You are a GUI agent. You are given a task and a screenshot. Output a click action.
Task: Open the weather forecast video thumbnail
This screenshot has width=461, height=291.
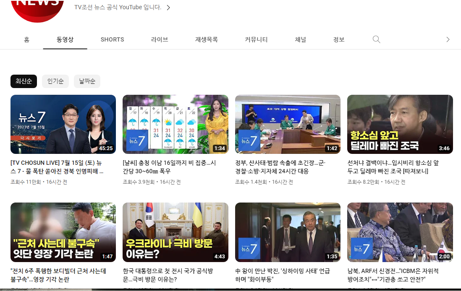click(x=175, y=124)
